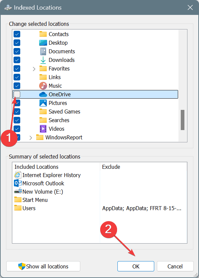The image size is (199, 278).
Task: Select Start Menu text in summary list
Action: point(35,200)
